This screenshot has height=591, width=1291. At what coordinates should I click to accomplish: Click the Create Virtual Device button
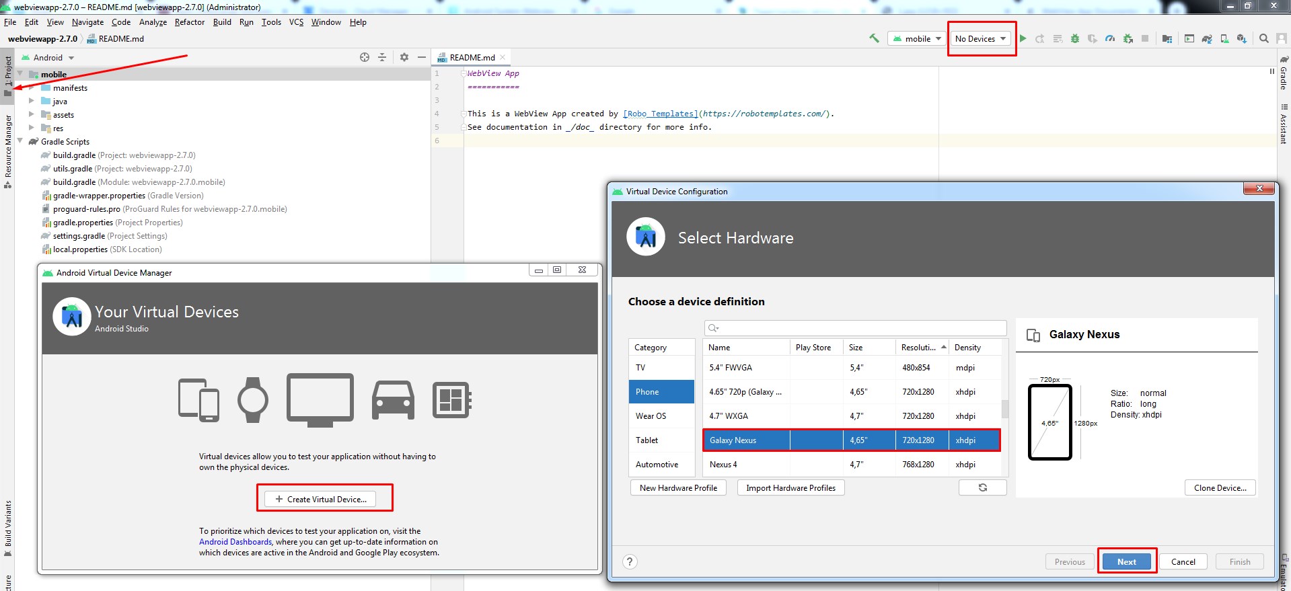point(321,499)
